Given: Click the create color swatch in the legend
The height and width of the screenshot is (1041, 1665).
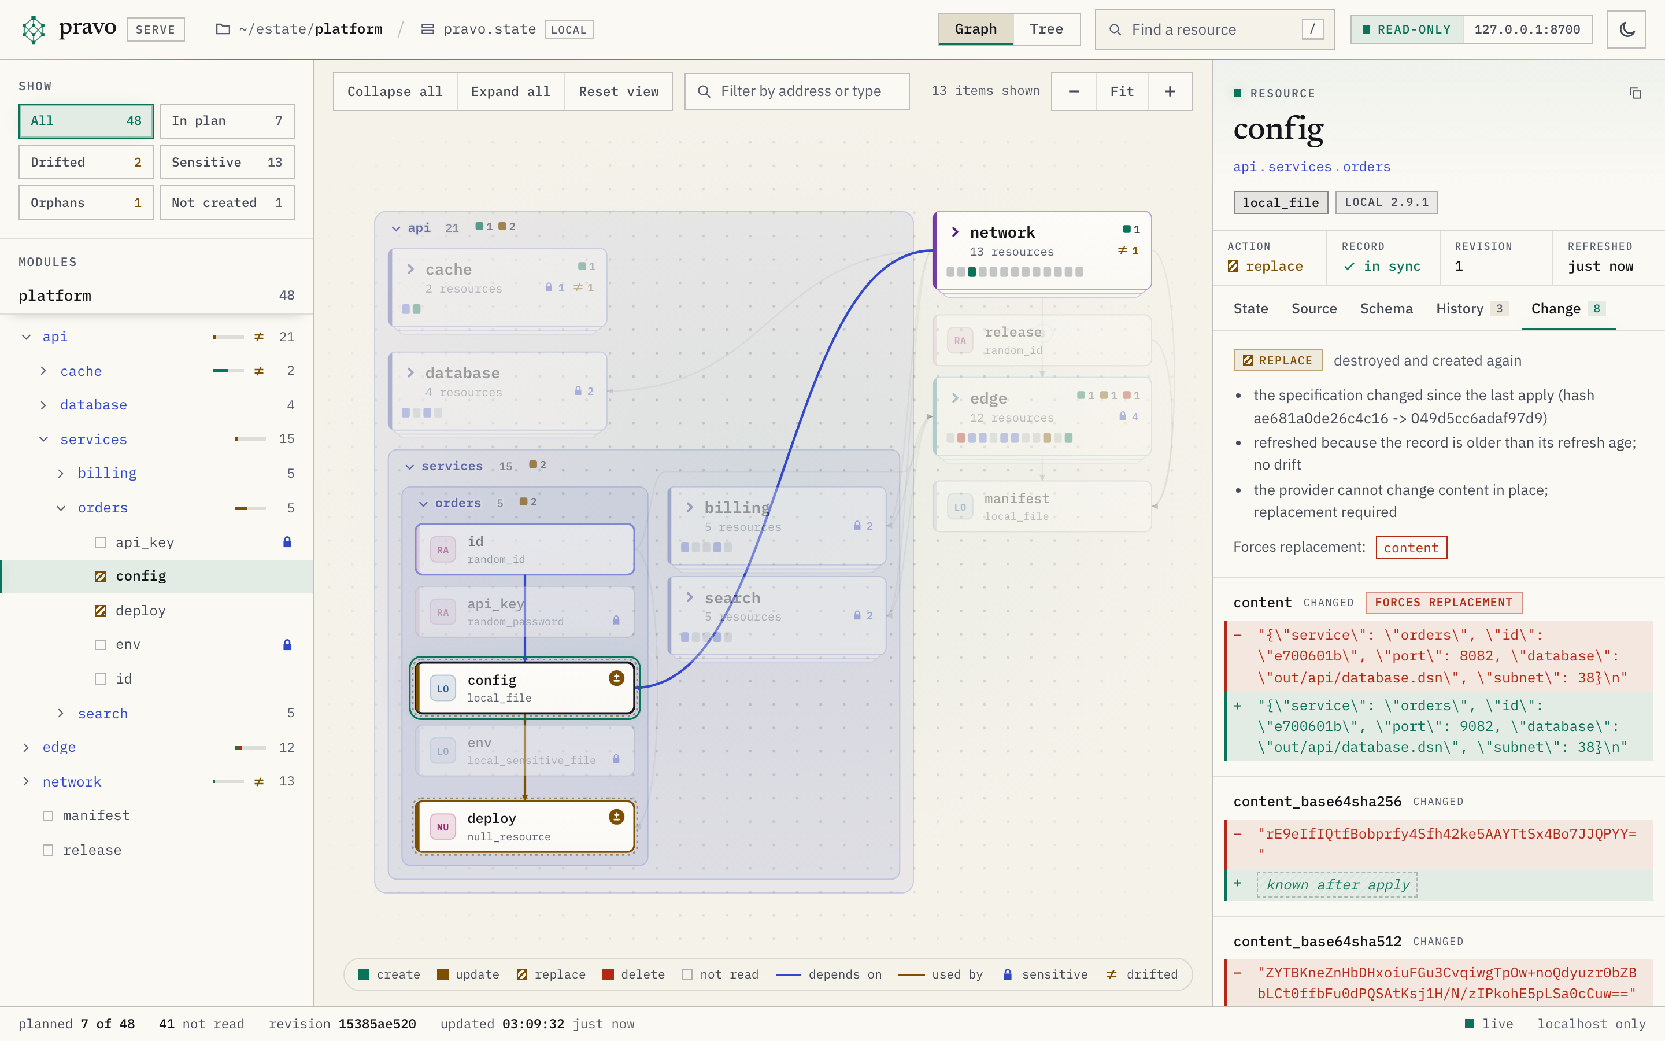Looking at the screenshot, I should tap(363, 974).
